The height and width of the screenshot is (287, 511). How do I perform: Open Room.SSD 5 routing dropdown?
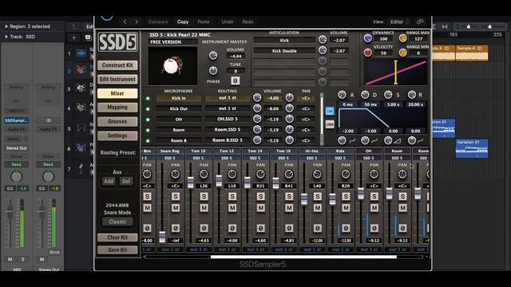(x=228, y=129)
